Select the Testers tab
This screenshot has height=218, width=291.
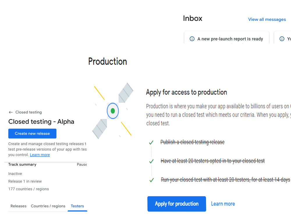coord(77,206)
